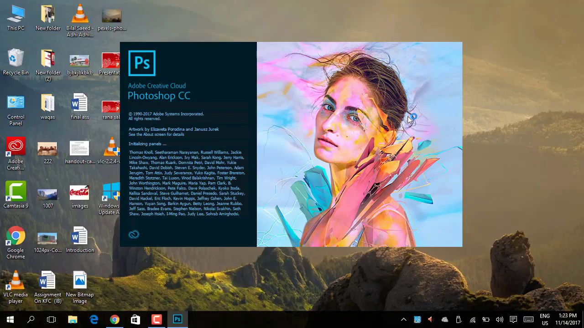Viewport: 584px width, 328px height.
Task: Expand the hidden system tray icons
Action: tap(403, 319)
